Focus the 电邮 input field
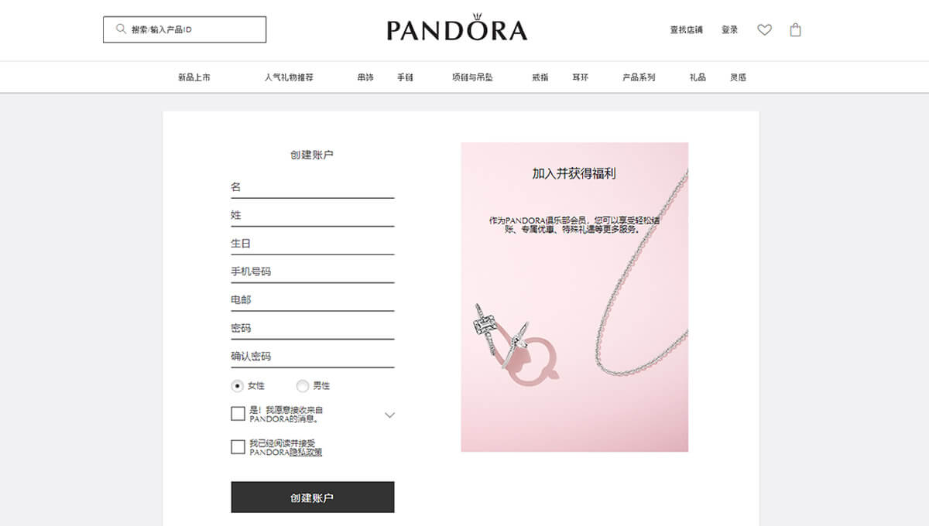The image size is (929, 526). 313,300
